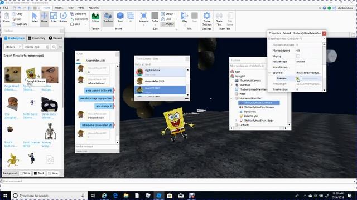
Task: Select the Move tool in ribbon
Action: (x=44, y=17)
